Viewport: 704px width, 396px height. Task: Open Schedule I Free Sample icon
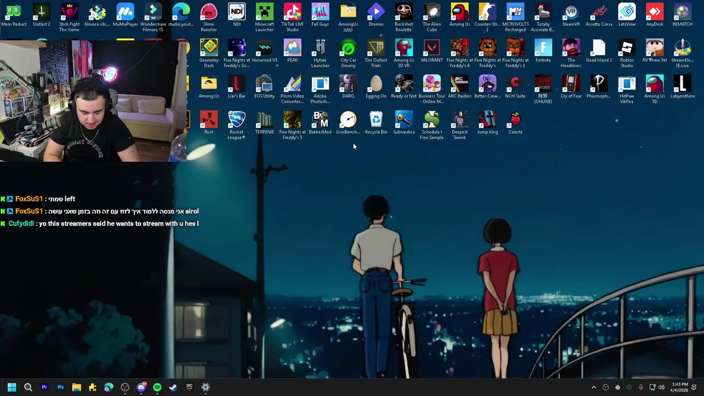[432, 125]
